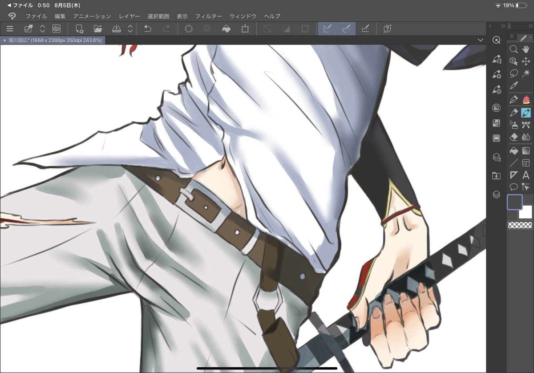Select the Airbrush tool
This screenshot has height=373, width=534.
pyautogui.click(x=514, y=125)
